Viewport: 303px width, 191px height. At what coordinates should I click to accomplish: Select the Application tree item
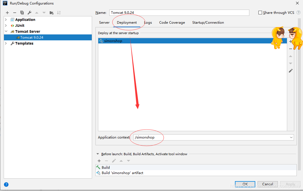tap(25, 19)
